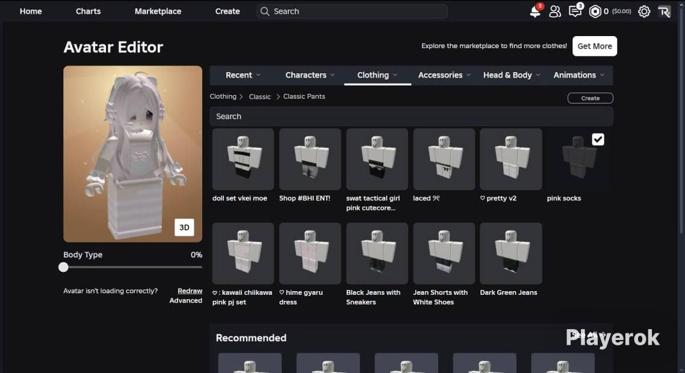Select the Shop #BHI ENT! pants
Screen dimensions: 685x373
click(310, 159)
